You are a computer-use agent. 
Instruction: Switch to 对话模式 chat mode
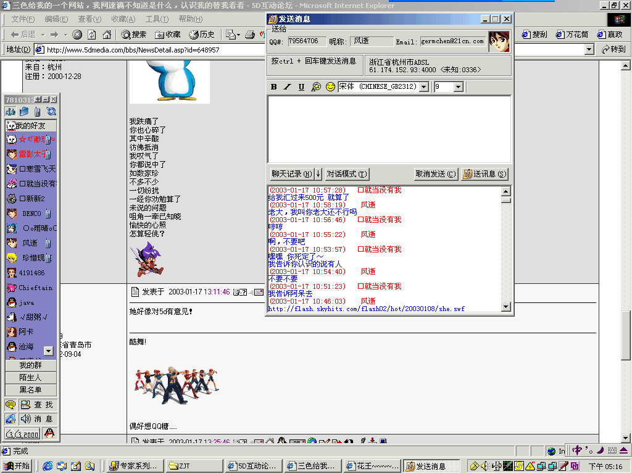[347, 174]
